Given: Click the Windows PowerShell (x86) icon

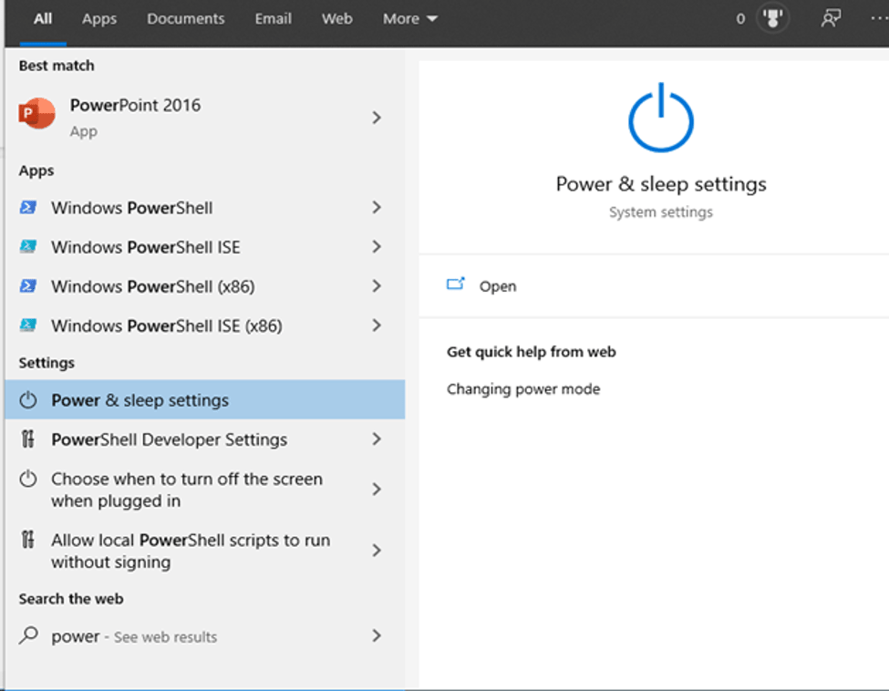Looking at the screenshot, I should pos(28,286).
